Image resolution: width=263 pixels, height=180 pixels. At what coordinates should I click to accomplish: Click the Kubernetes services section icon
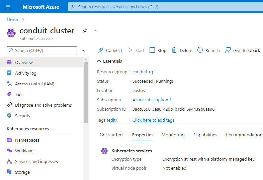pyautogui.click(x=105, y=151)
